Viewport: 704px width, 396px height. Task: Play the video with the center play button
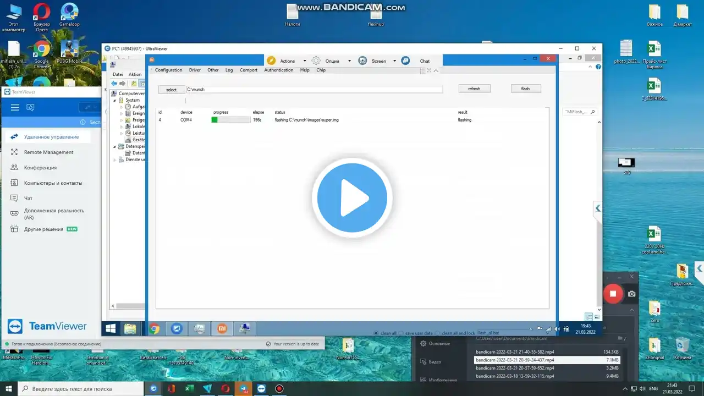pos(352,198)
